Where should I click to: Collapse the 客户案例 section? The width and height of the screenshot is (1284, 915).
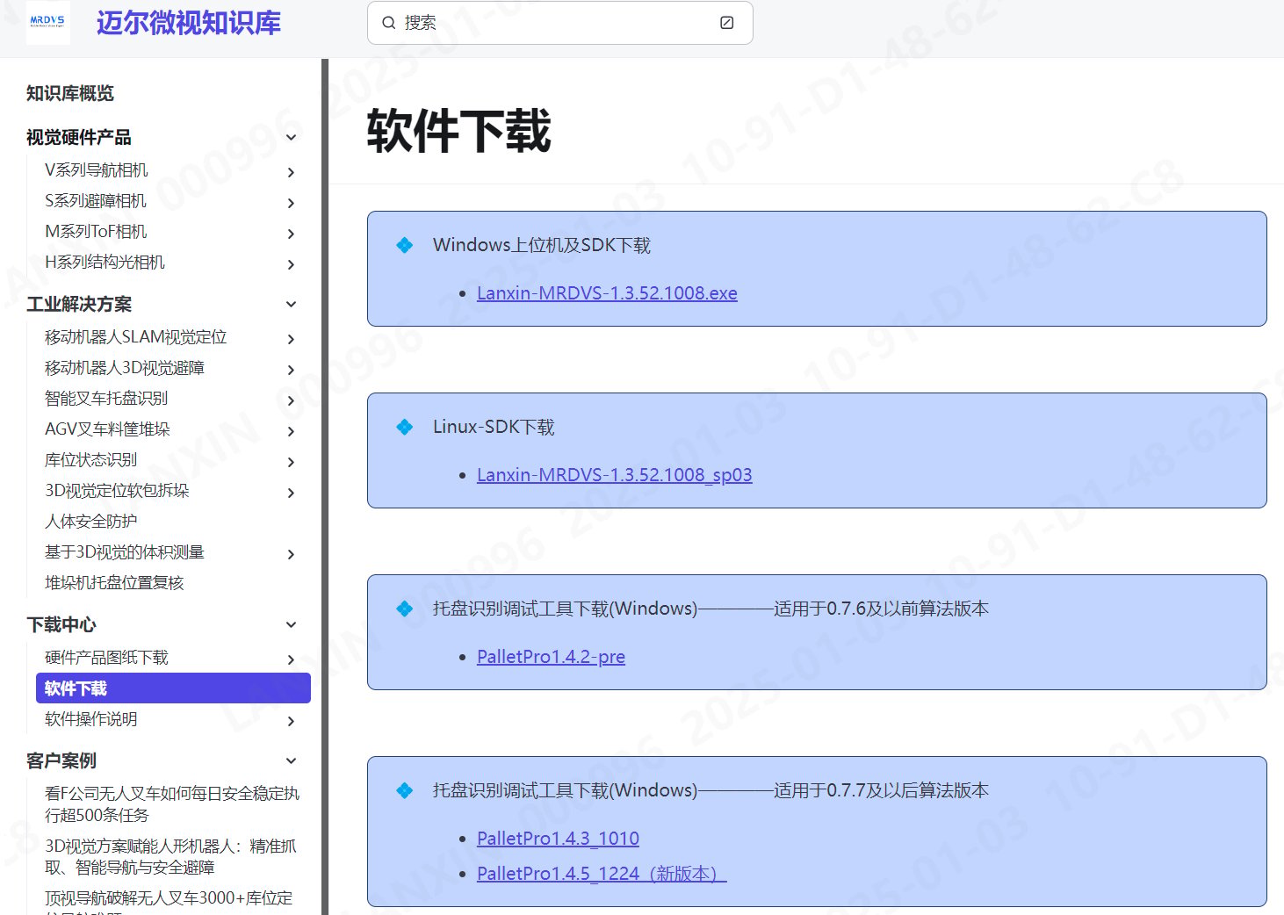pos(292,761)
